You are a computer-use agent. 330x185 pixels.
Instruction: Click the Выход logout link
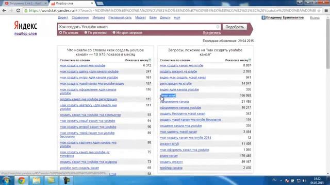point(315,18)
